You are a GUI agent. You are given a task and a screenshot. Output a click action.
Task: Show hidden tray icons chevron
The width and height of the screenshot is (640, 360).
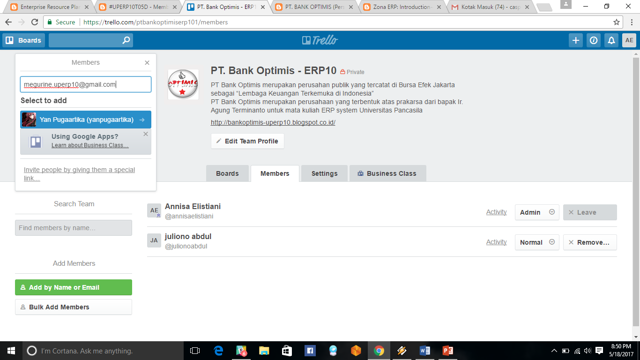point(554,351)
